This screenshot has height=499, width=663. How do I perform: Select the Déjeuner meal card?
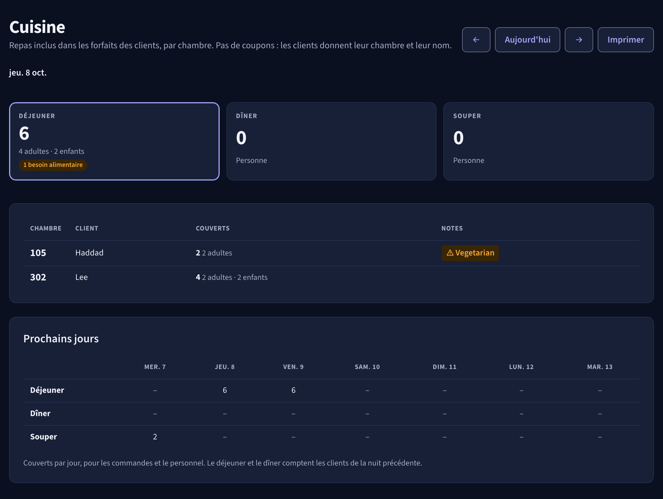click(x=114, y=141)
